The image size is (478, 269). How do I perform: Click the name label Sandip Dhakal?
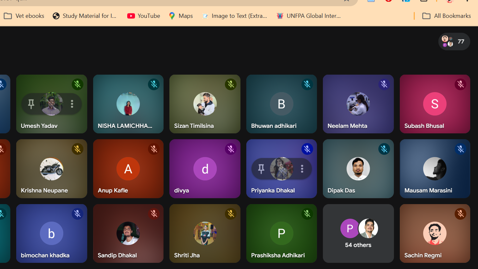pyautogui.click(x=117, y=255)
